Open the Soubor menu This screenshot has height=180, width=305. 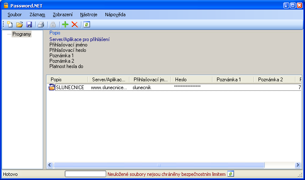[15, 15]
